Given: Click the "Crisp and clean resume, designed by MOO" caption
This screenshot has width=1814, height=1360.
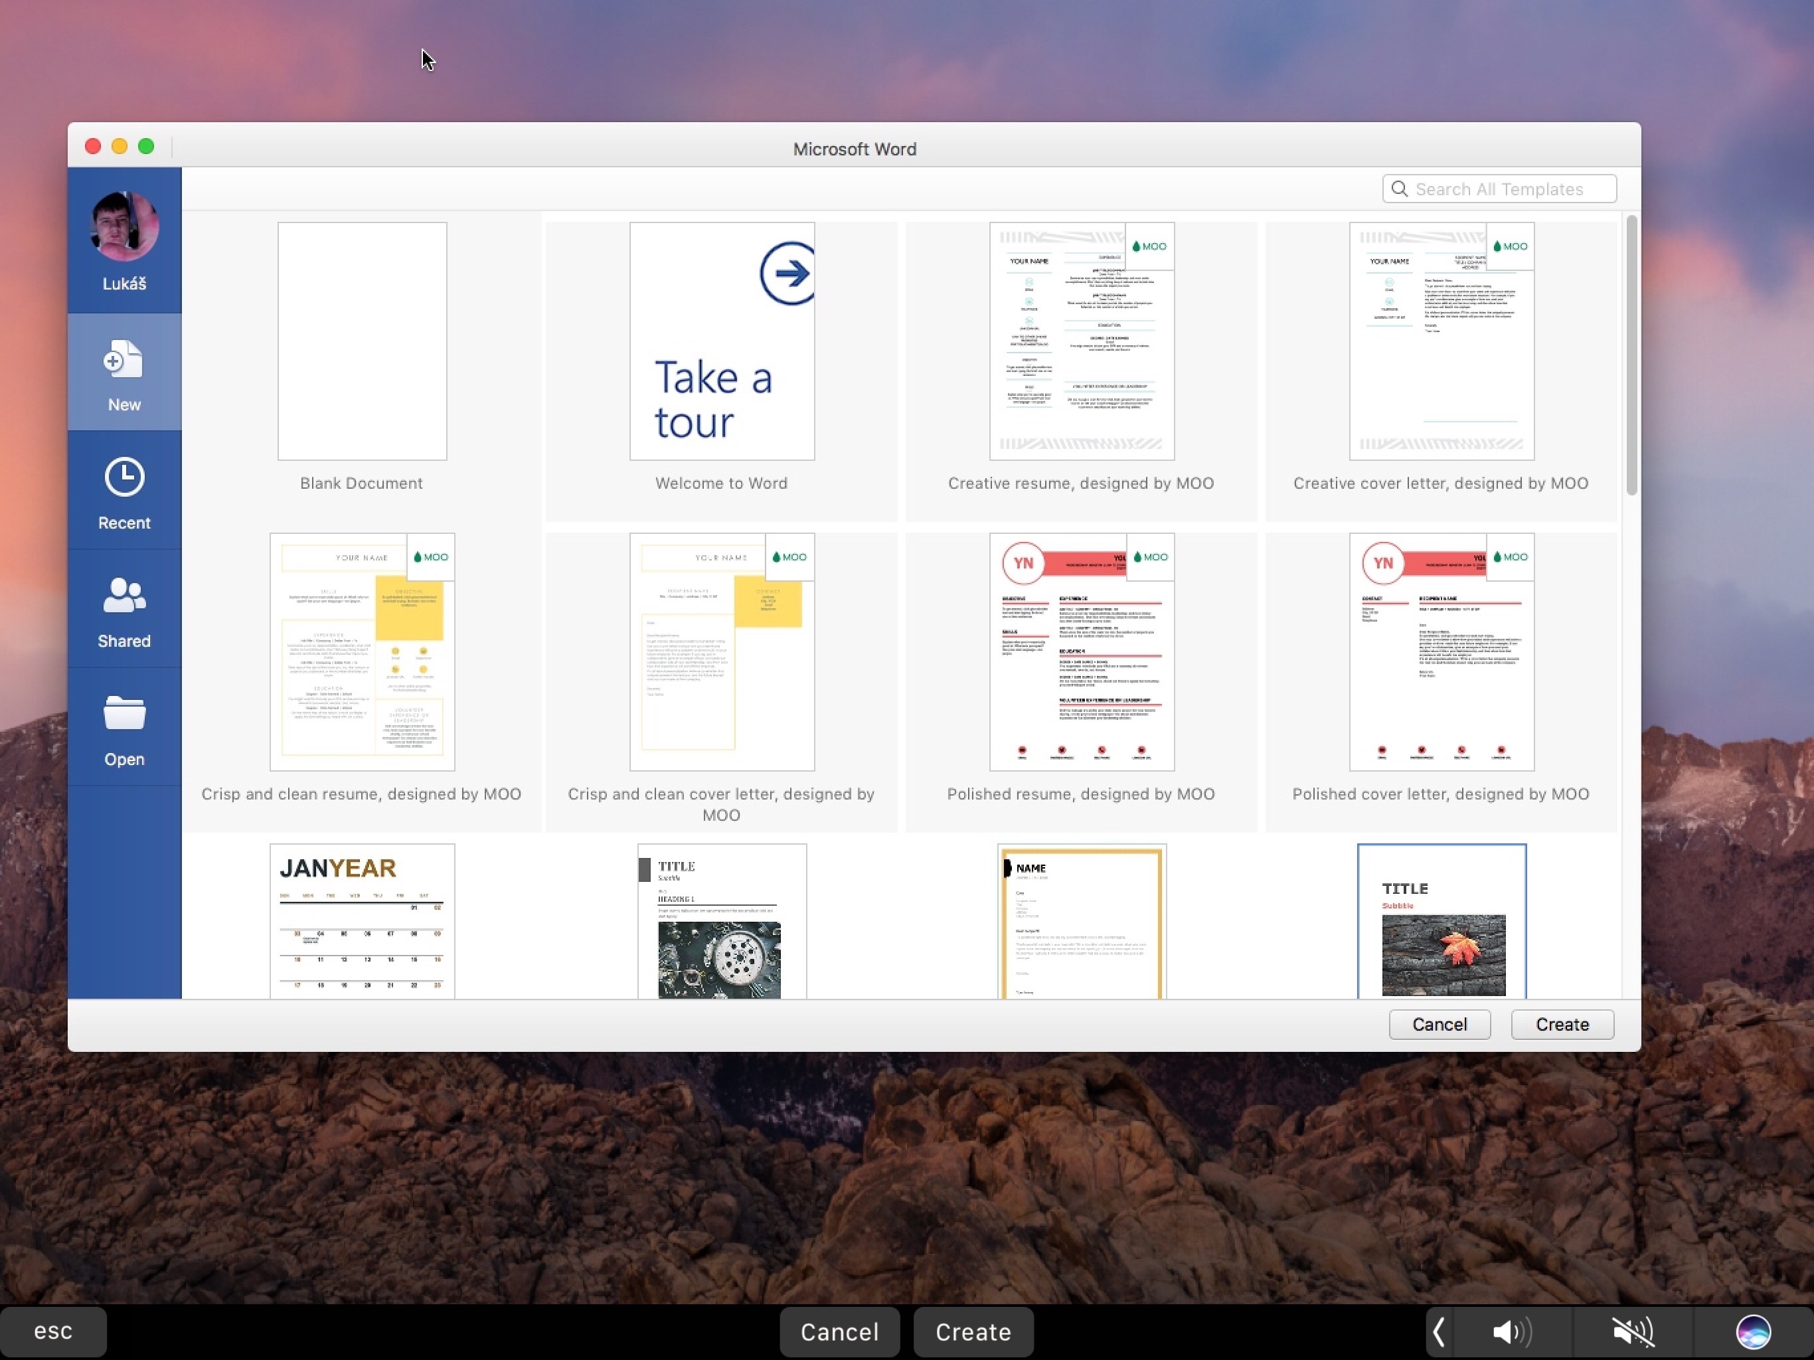Looking at the screenshot, I should tap(362, 794).
